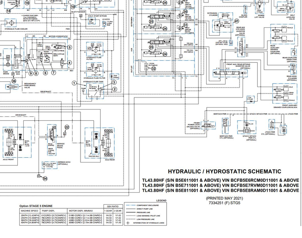Select the service brake pedal valve symbol
This screenshot has width=302, height=238.
[x=52, y=133]
